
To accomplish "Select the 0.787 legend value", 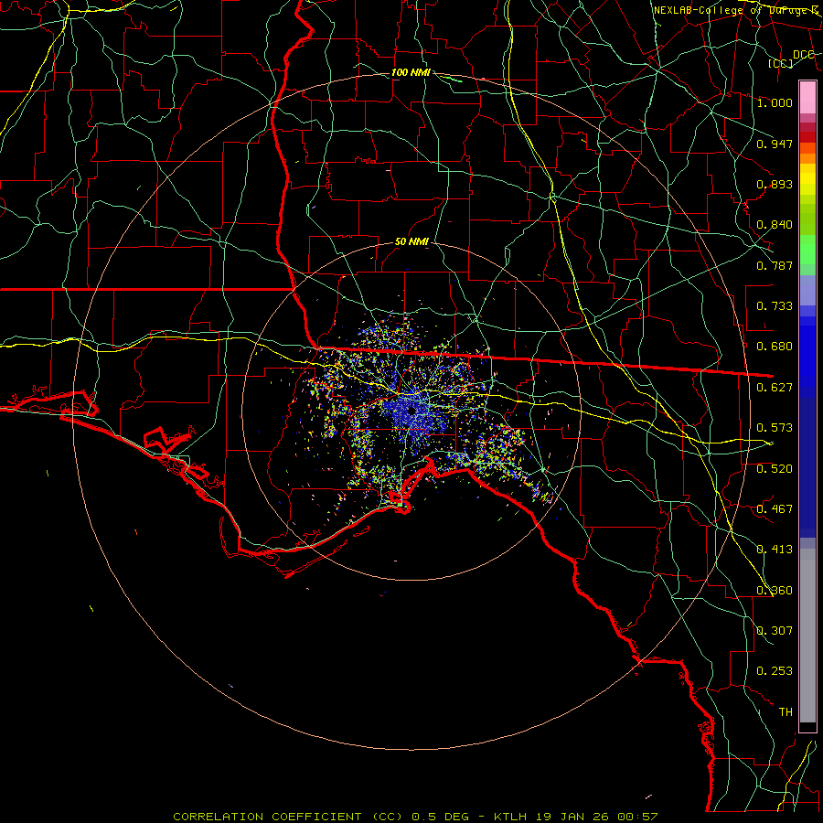I will tap(775, 265).
